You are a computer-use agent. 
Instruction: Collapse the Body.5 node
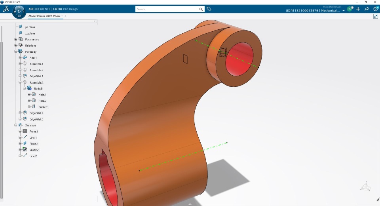(25, 88)
